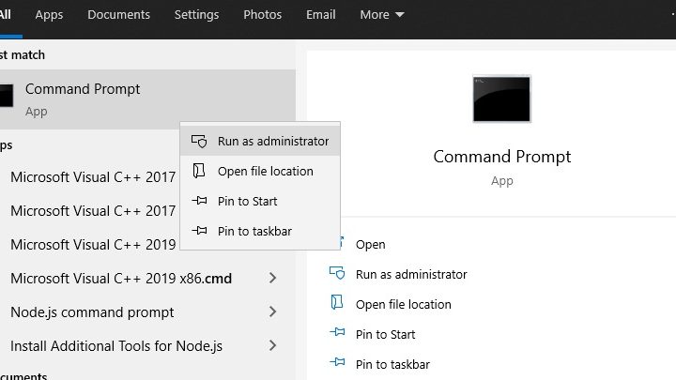Expand the Node.js command prompt result arrow
This screenshot has width=676, height=380.
click(x=272, y=312)
